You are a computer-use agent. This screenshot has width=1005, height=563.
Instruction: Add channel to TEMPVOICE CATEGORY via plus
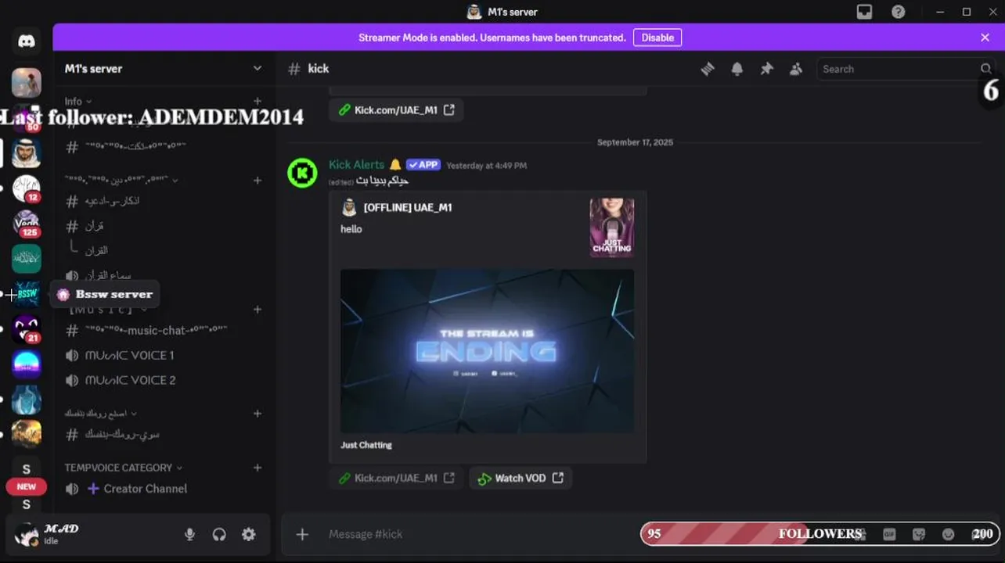pyautogui.click(x=258, y=468)
